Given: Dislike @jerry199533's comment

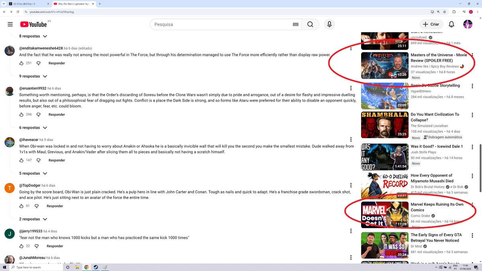Looking at the screenshot, I should coord(37,246).
